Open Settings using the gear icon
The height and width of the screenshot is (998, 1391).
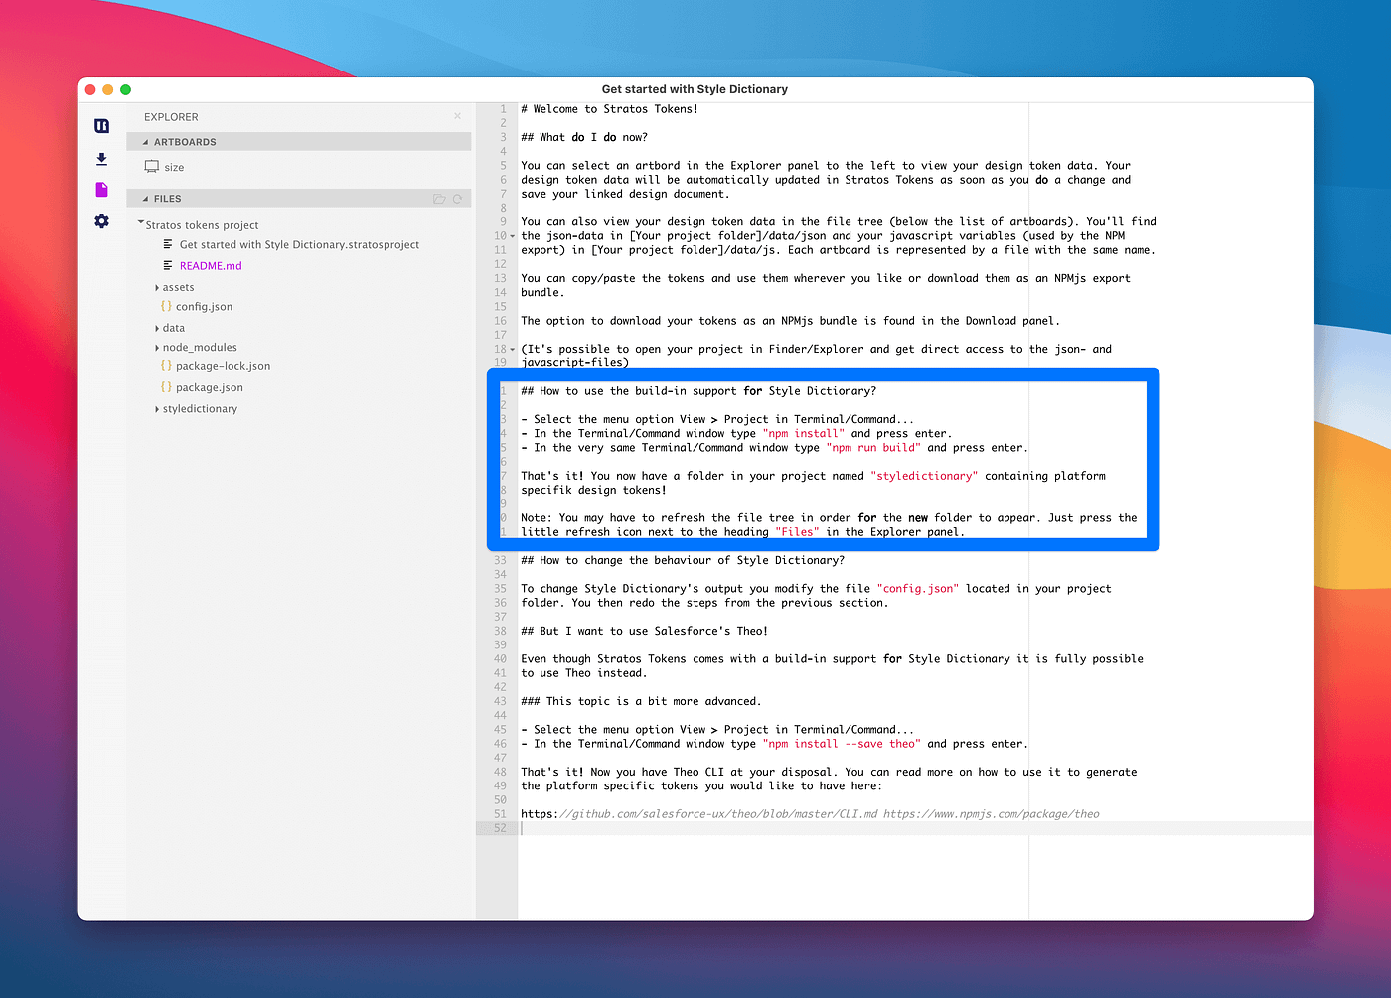pos(101,221)
